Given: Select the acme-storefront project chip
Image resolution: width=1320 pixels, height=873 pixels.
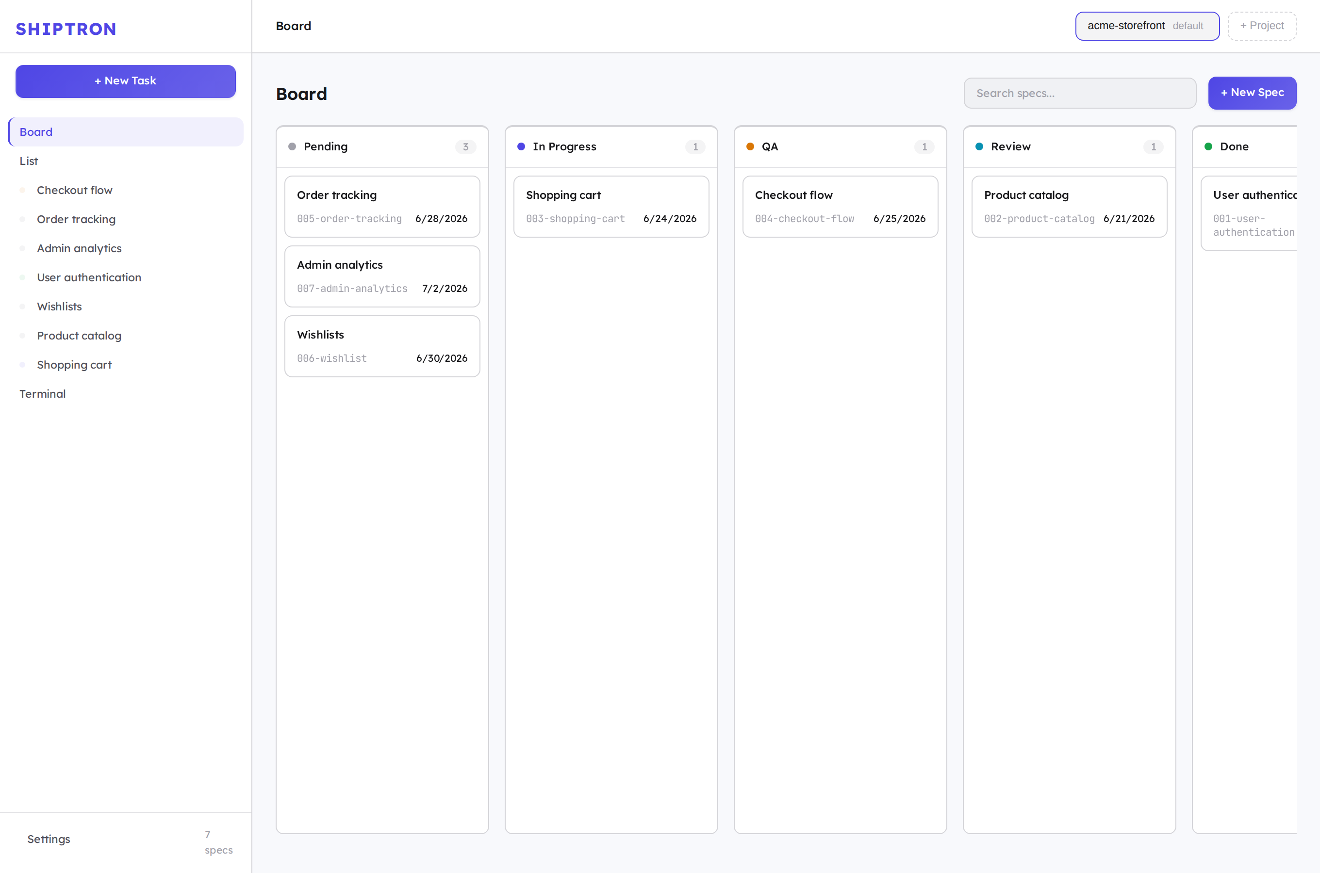Looking at the screenshot, I should point(1147,26).
